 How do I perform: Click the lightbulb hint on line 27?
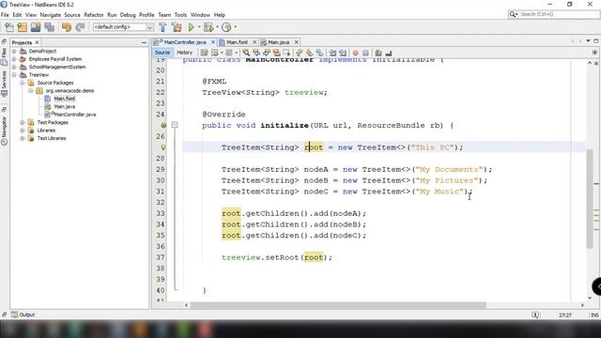[162, 147]
